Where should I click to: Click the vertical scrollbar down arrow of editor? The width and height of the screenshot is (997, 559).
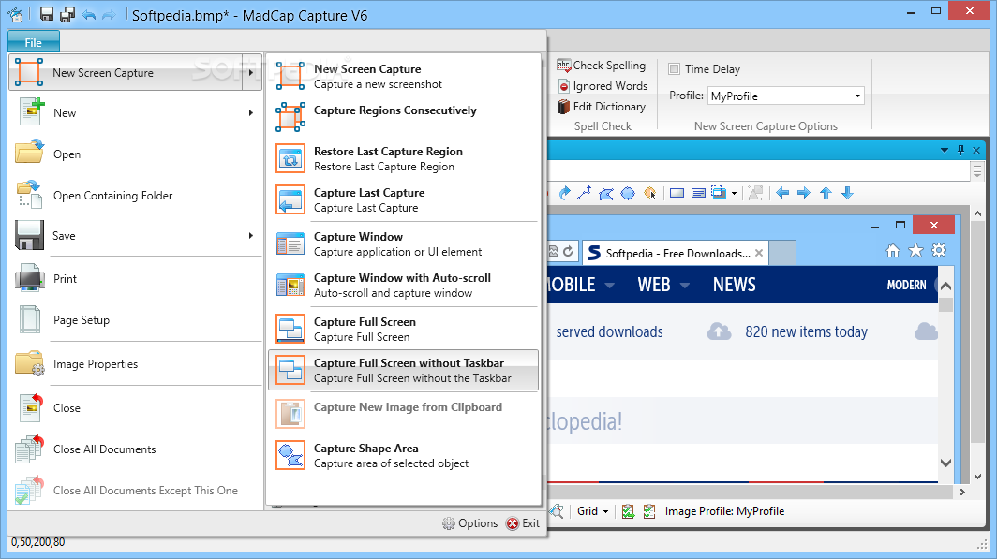pos(977,477)
